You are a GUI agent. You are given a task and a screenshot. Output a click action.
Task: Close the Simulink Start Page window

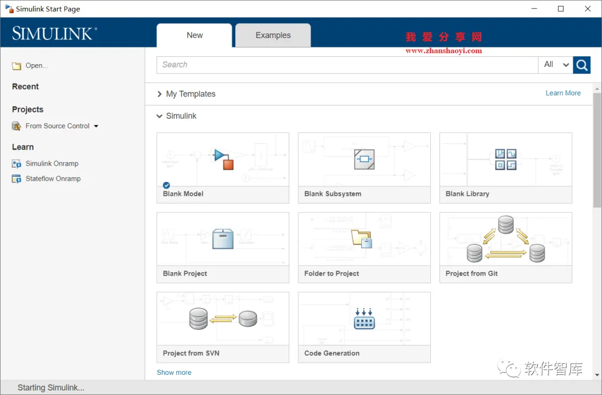click(588, 8)
